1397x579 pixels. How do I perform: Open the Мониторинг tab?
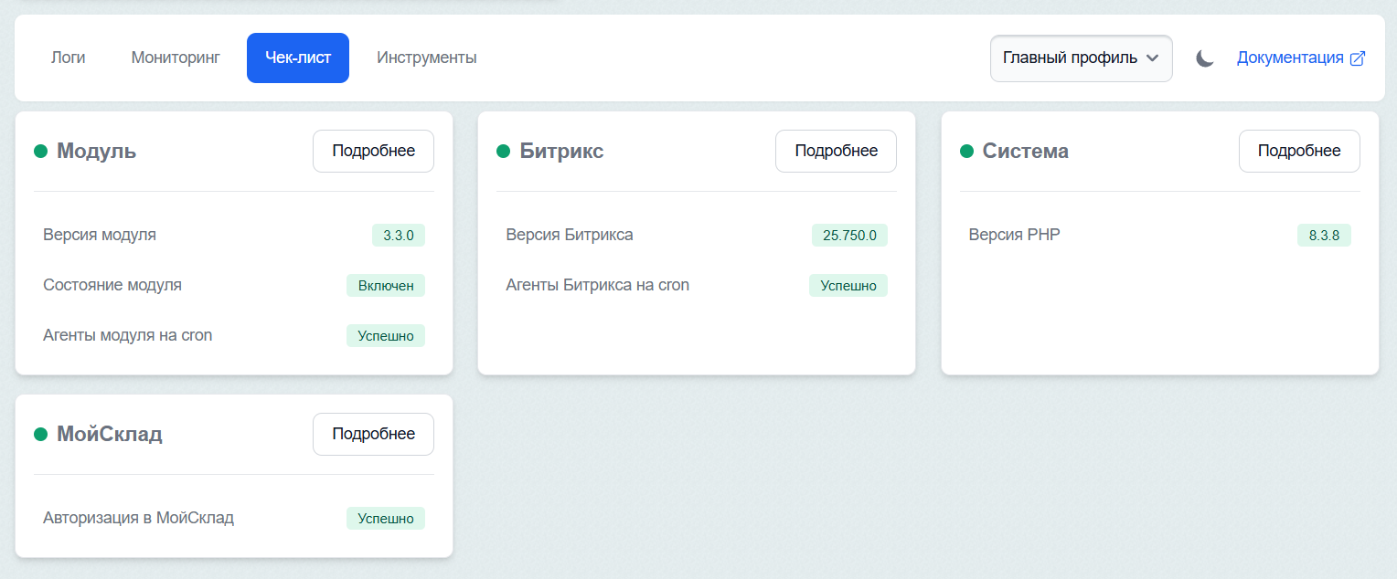click(x=176, y=58)
